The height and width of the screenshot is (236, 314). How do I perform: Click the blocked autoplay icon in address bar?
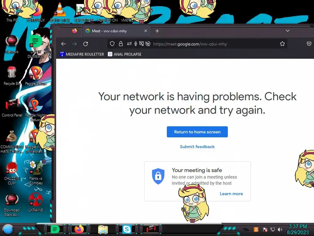(x=148, y=44)
